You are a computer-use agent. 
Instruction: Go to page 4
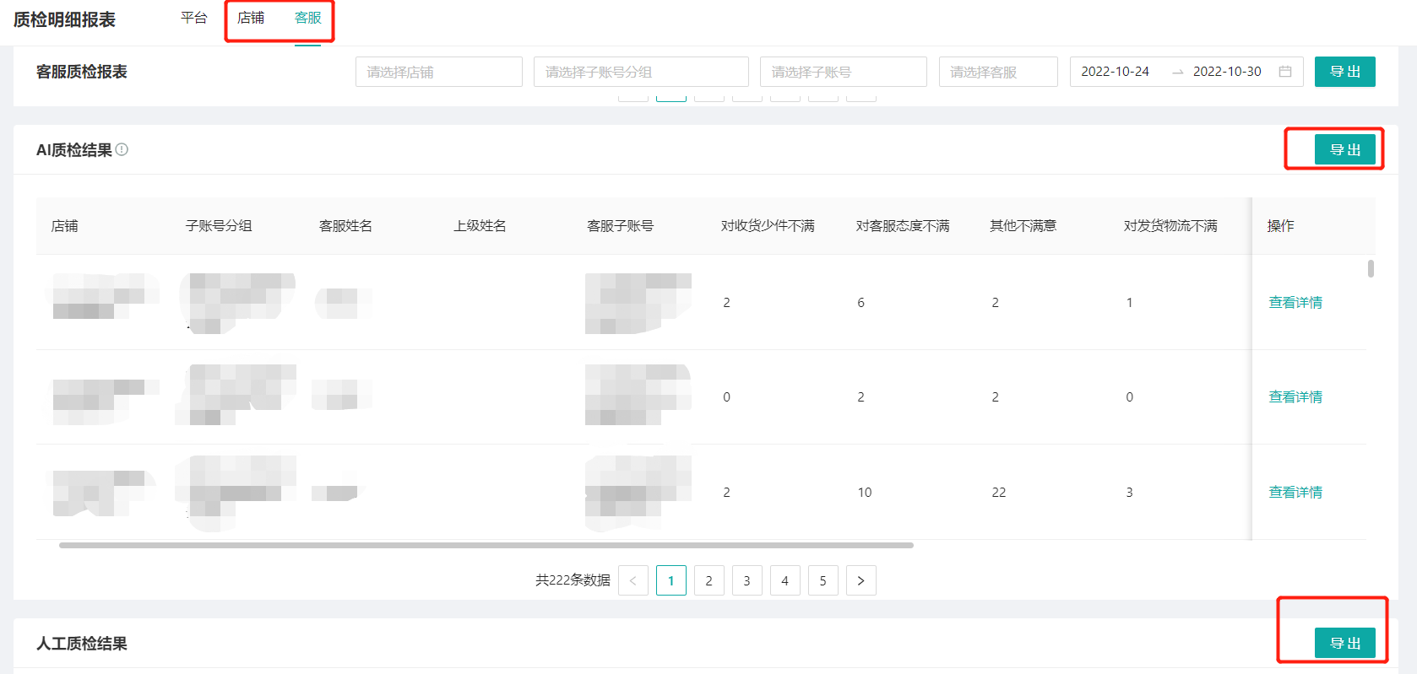785,580
